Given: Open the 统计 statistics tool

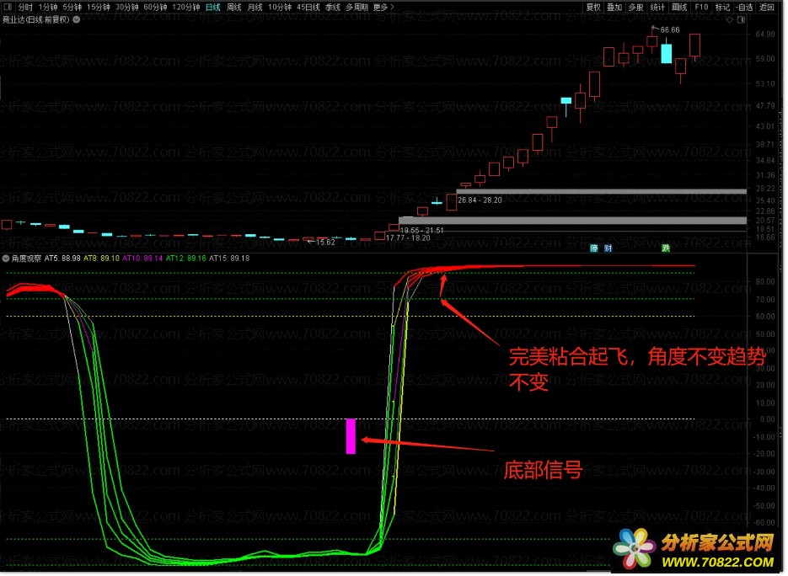Looking at the screenshot, I should click(x=657, y=7).
